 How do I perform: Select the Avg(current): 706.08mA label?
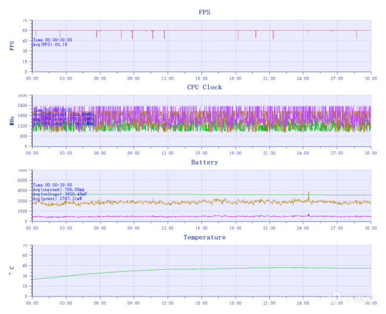59,190
